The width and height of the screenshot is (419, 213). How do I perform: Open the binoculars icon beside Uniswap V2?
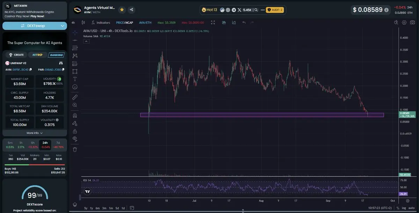click(61, 63)
